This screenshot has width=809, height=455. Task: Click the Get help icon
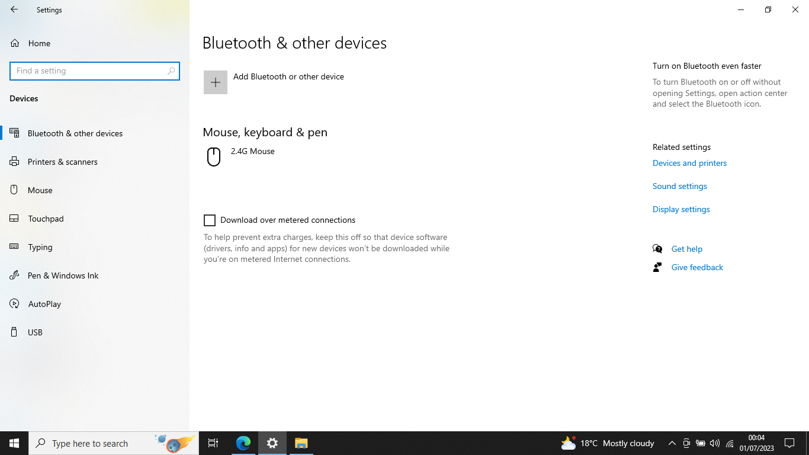point(657,248)
